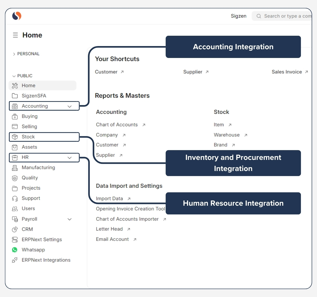Select the Quality shield icon
Image resolution: width=317 pixels, height=297 pixels.
pos(15,178)
